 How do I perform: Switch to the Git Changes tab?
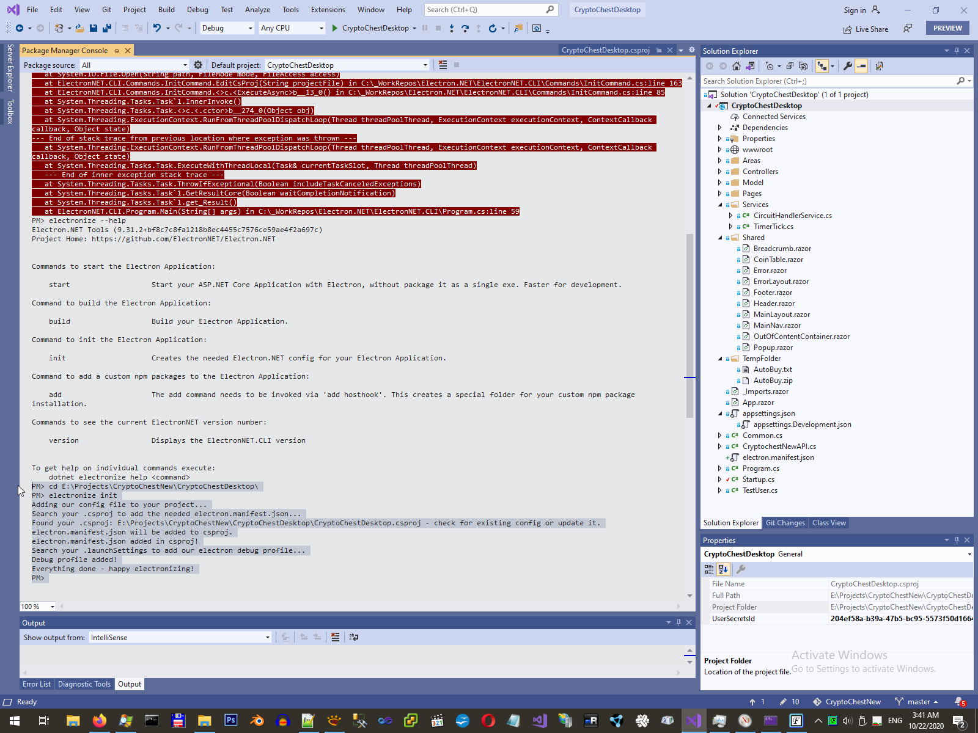pyautogui.click(x=785, y=523)
